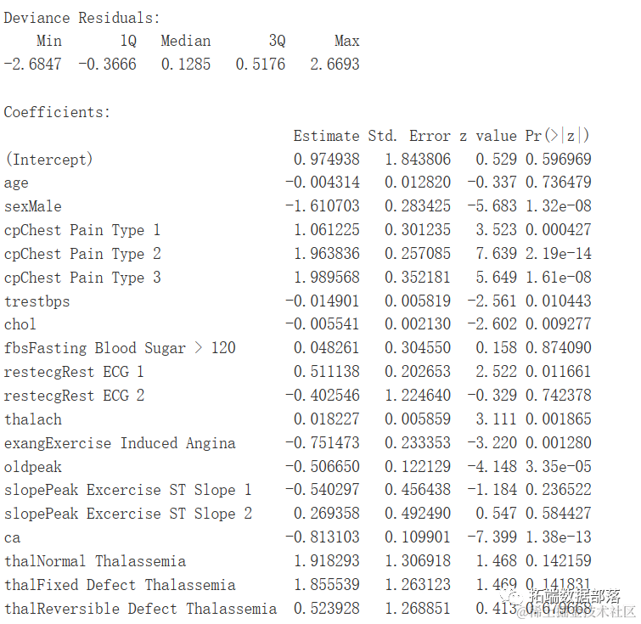Click the p-value 2.19e-14
The width and height of the screenshot is (641, 624).
click(x=558, y=254)
